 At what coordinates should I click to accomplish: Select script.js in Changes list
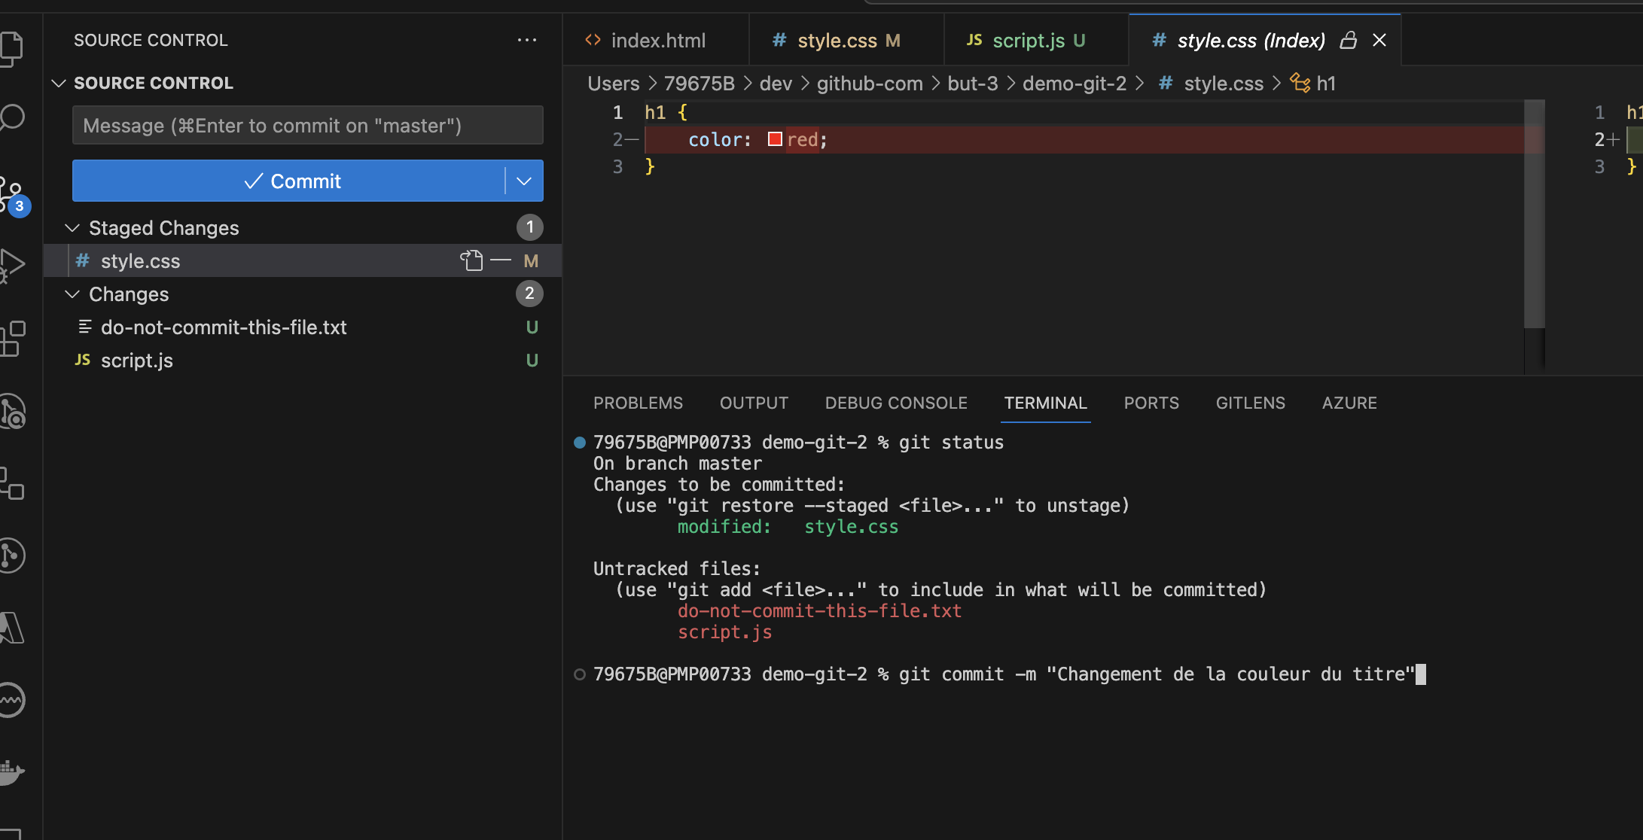click(x=303, y=360)
